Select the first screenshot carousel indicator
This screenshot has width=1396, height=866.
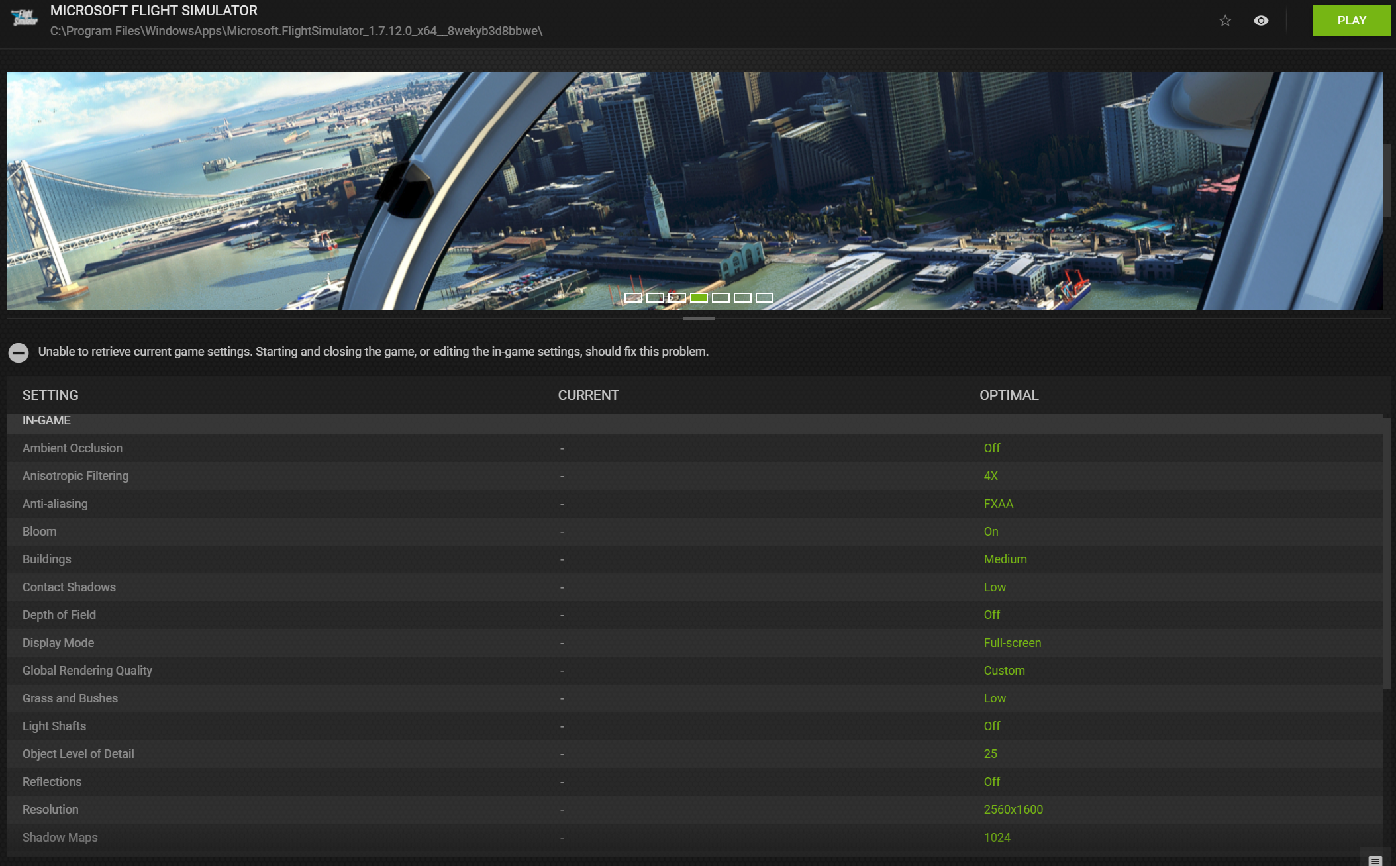coord(633,297)
